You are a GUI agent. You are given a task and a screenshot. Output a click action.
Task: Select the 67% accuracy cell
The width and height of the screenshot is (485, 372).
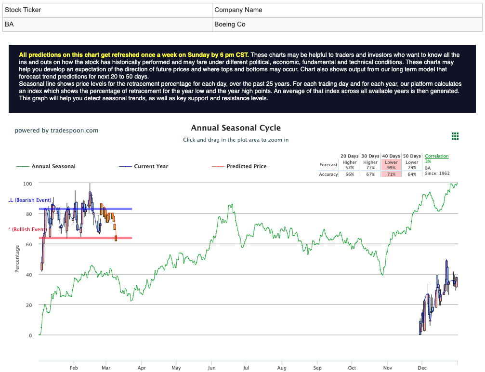click(370, 174)
